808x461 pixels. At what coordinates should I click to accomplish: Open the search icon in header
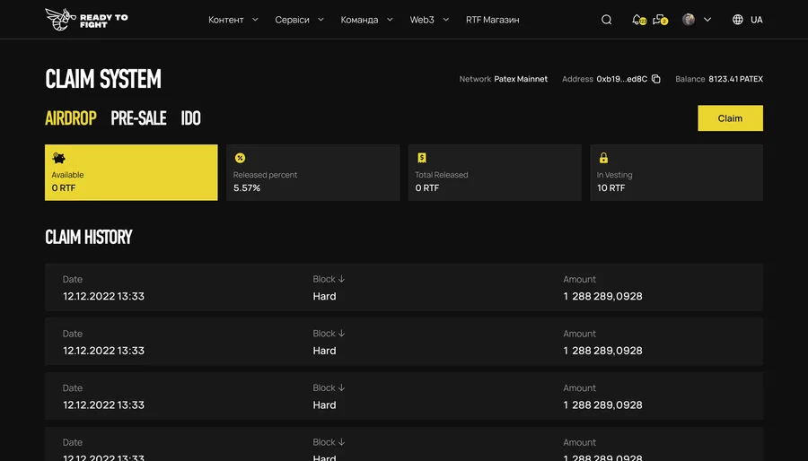click(607, 20)
